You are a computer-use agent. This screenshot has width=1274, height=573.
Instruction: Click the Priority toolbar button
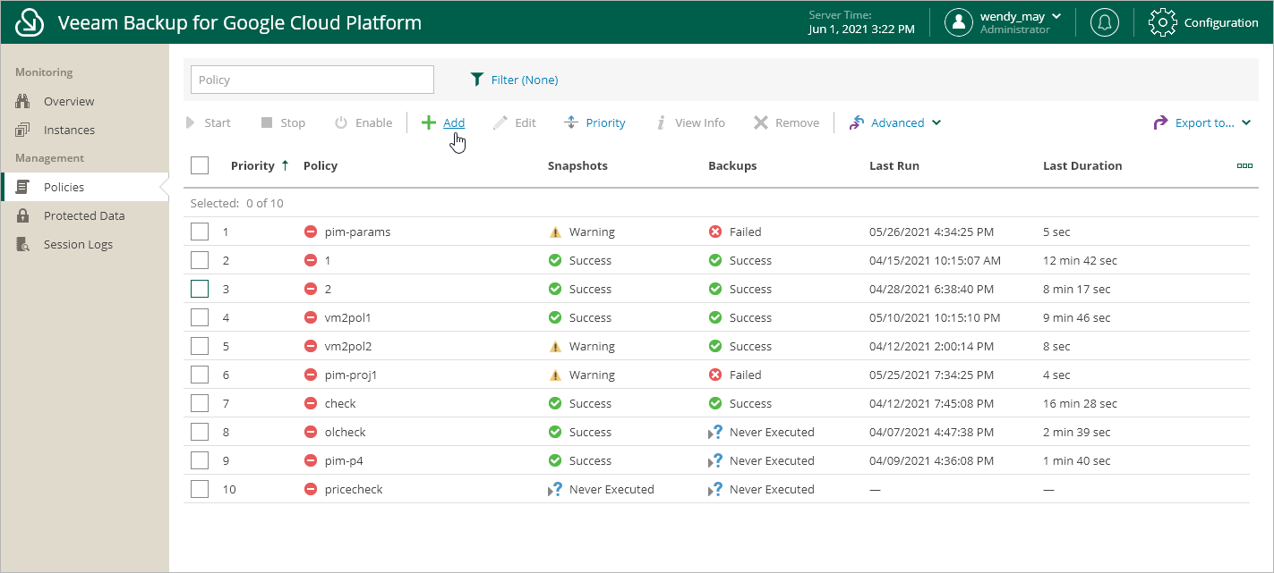tap(594, 122)
